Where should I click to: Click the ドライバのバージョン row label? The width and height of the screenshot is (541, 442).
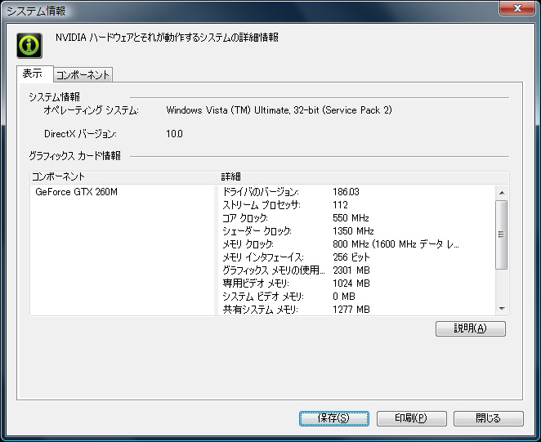click(x=261, y=192)
